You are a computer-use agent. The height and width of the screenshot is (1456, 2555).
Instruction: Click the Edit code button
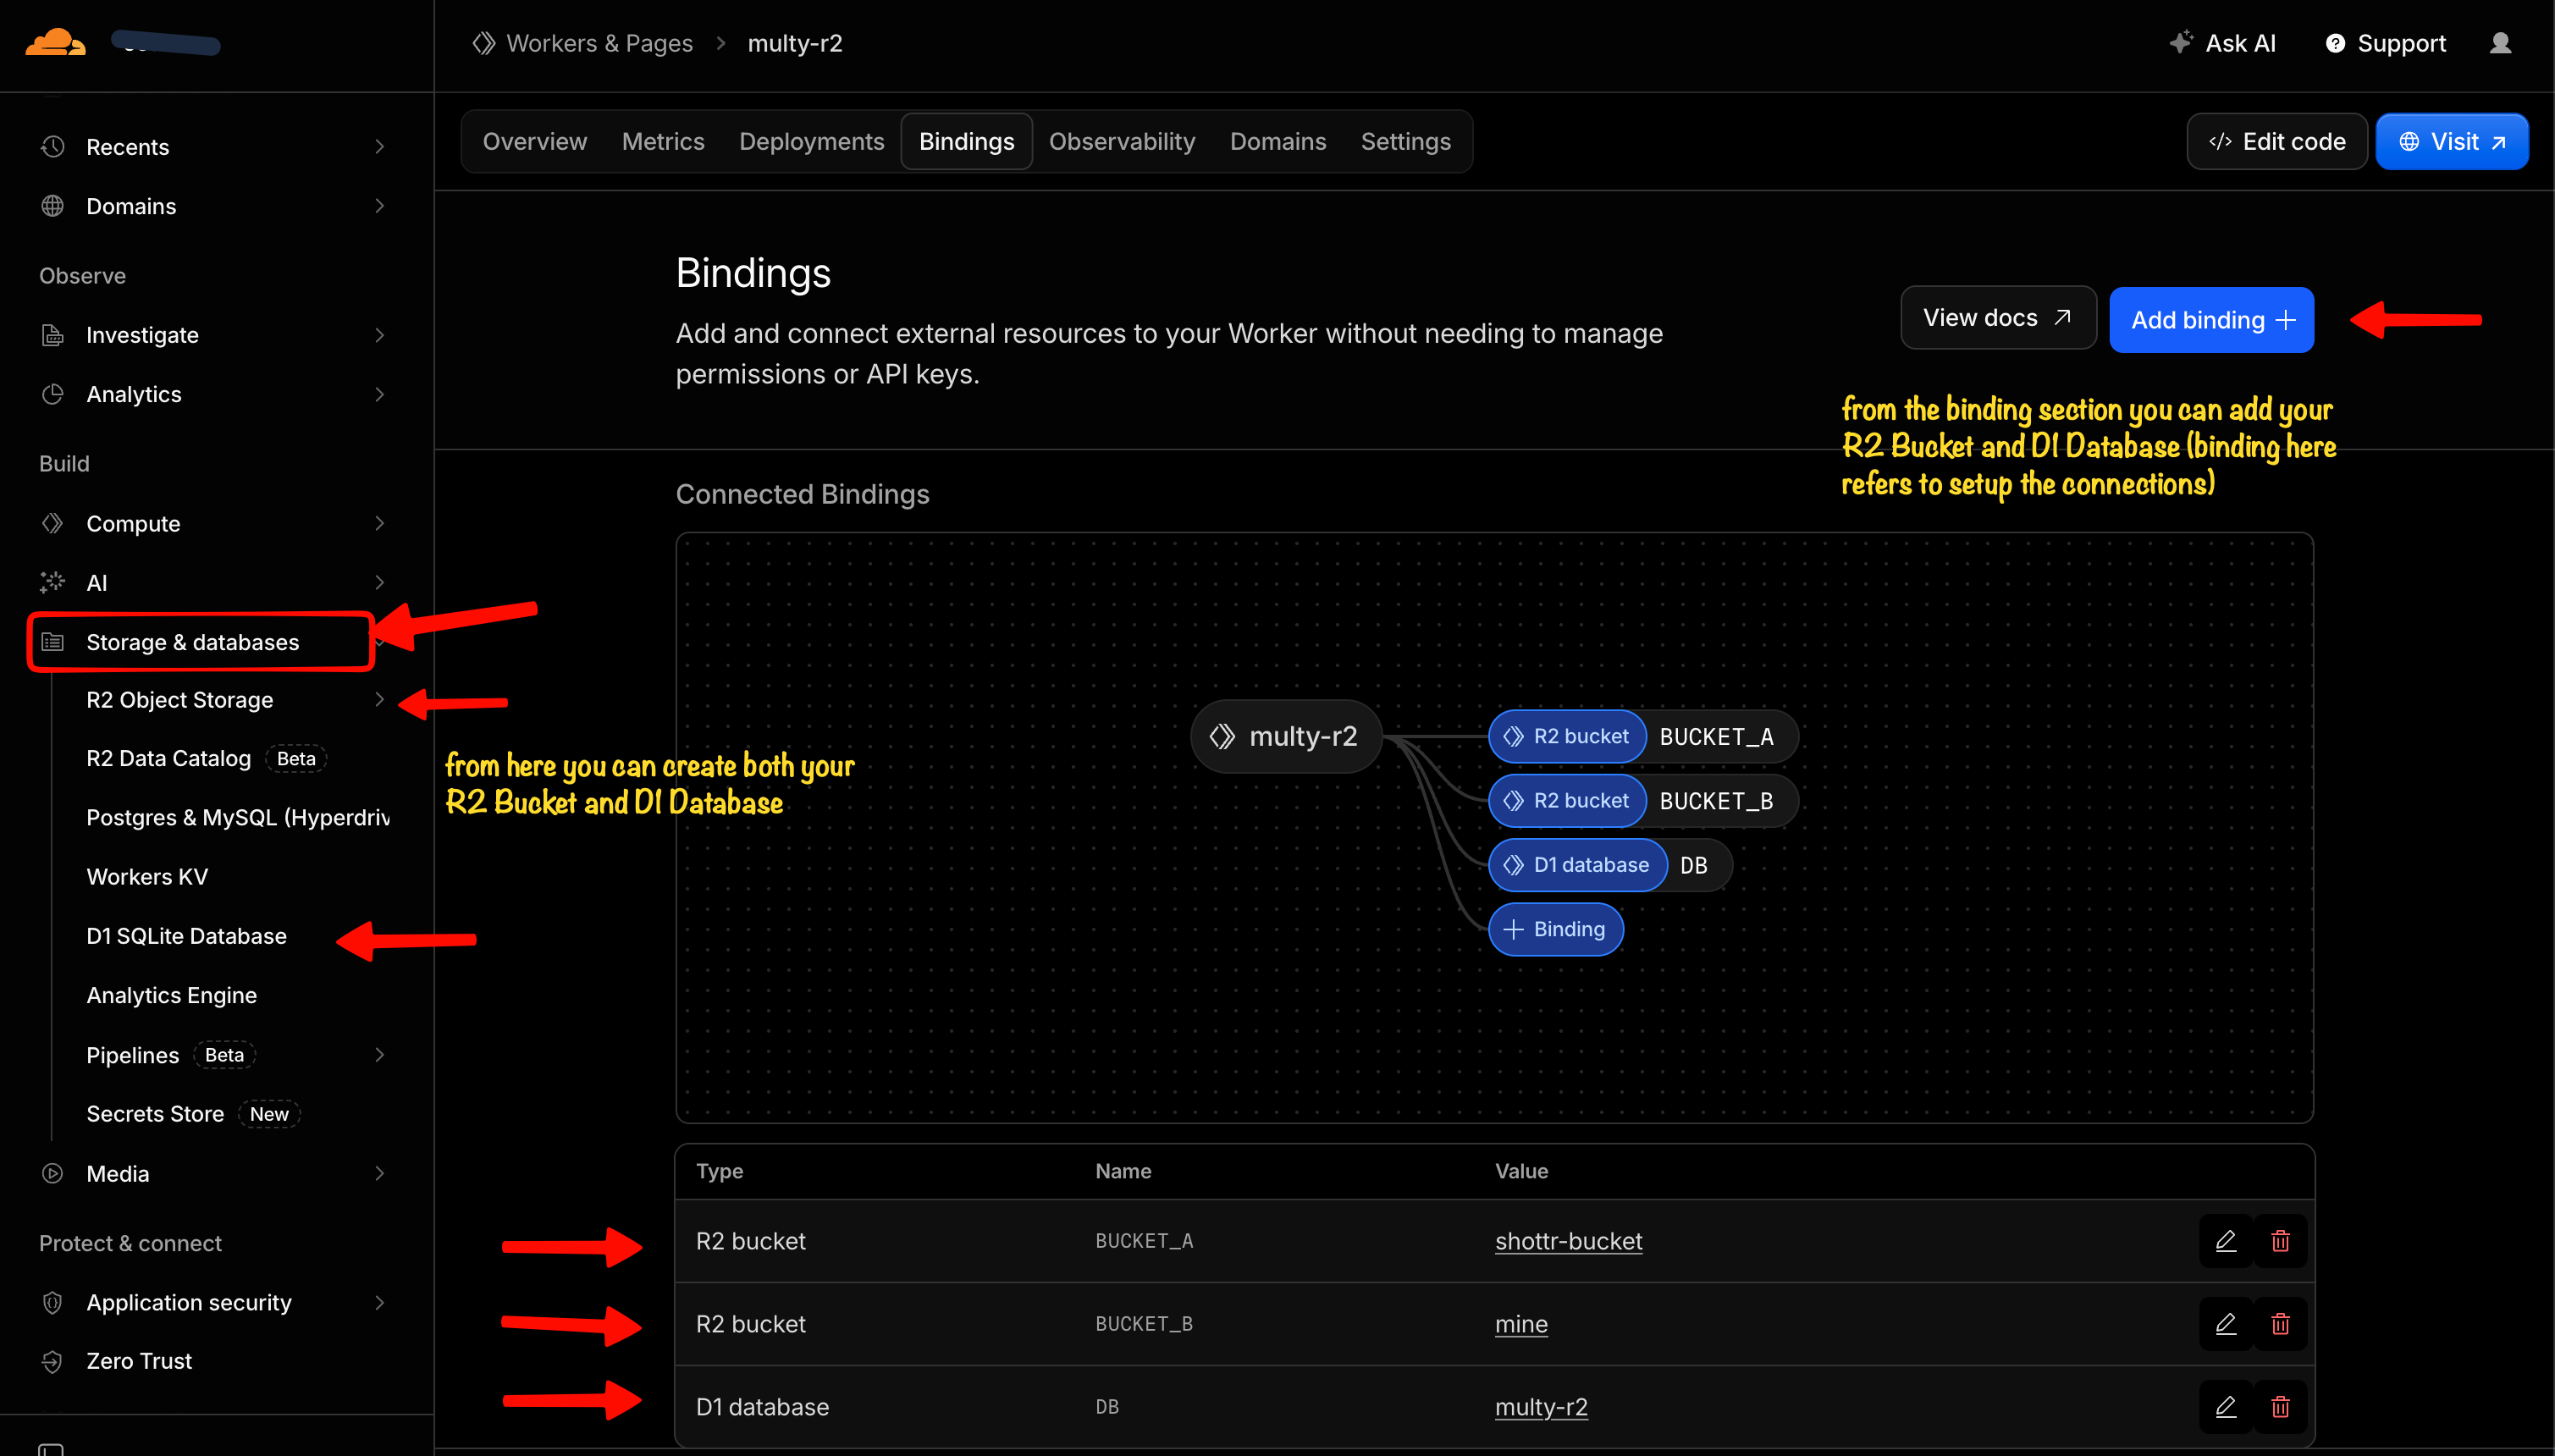pyautogui.click(x=2277, y=142)
